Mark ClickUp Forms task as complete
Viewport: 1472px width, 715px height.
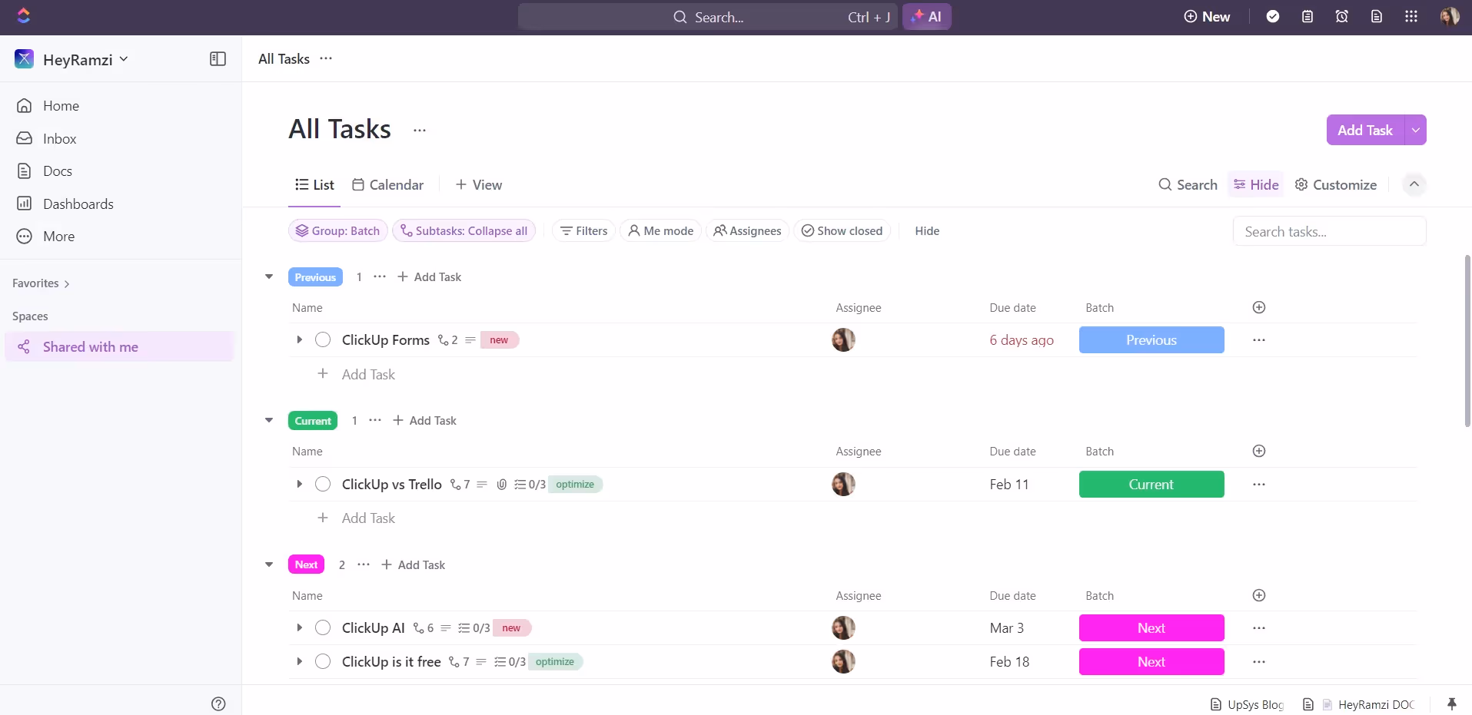pos(323,340)
